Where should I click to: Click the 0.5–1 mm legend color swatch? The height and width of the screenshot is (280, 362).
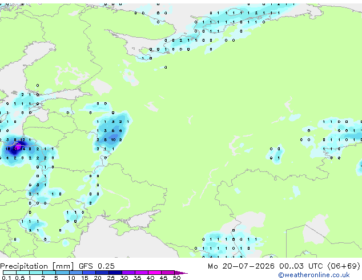click(x=23, y=273)
